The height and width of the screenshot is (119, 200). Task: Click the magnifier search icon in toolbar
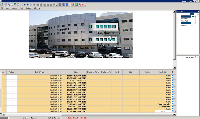click(18, 5)
